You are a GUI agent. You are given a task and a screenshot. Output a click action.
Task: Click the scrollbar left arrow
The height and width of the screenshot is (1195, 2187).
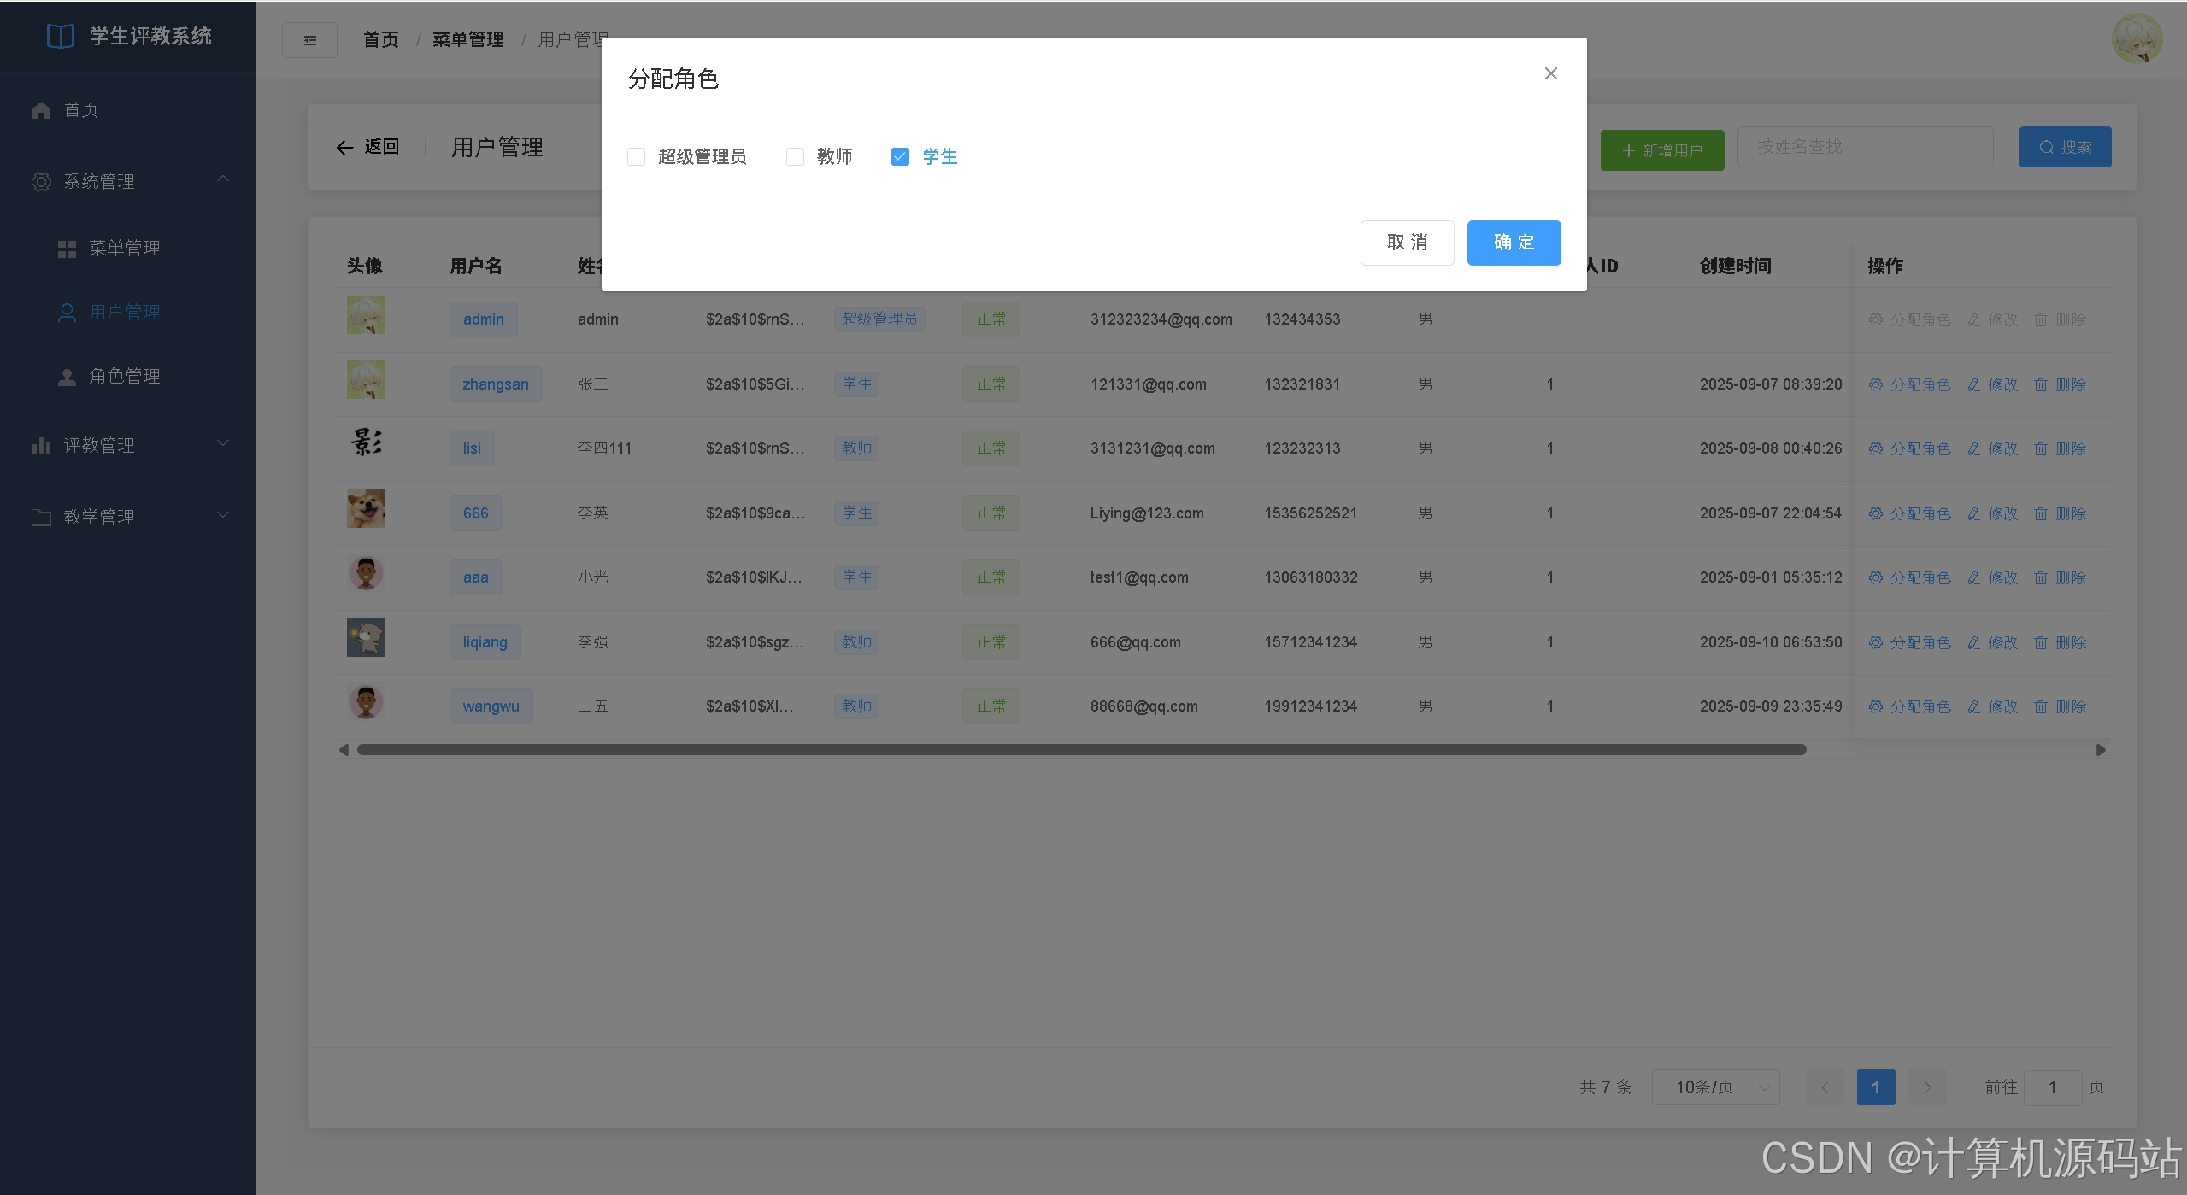click(x=344, y=750)
